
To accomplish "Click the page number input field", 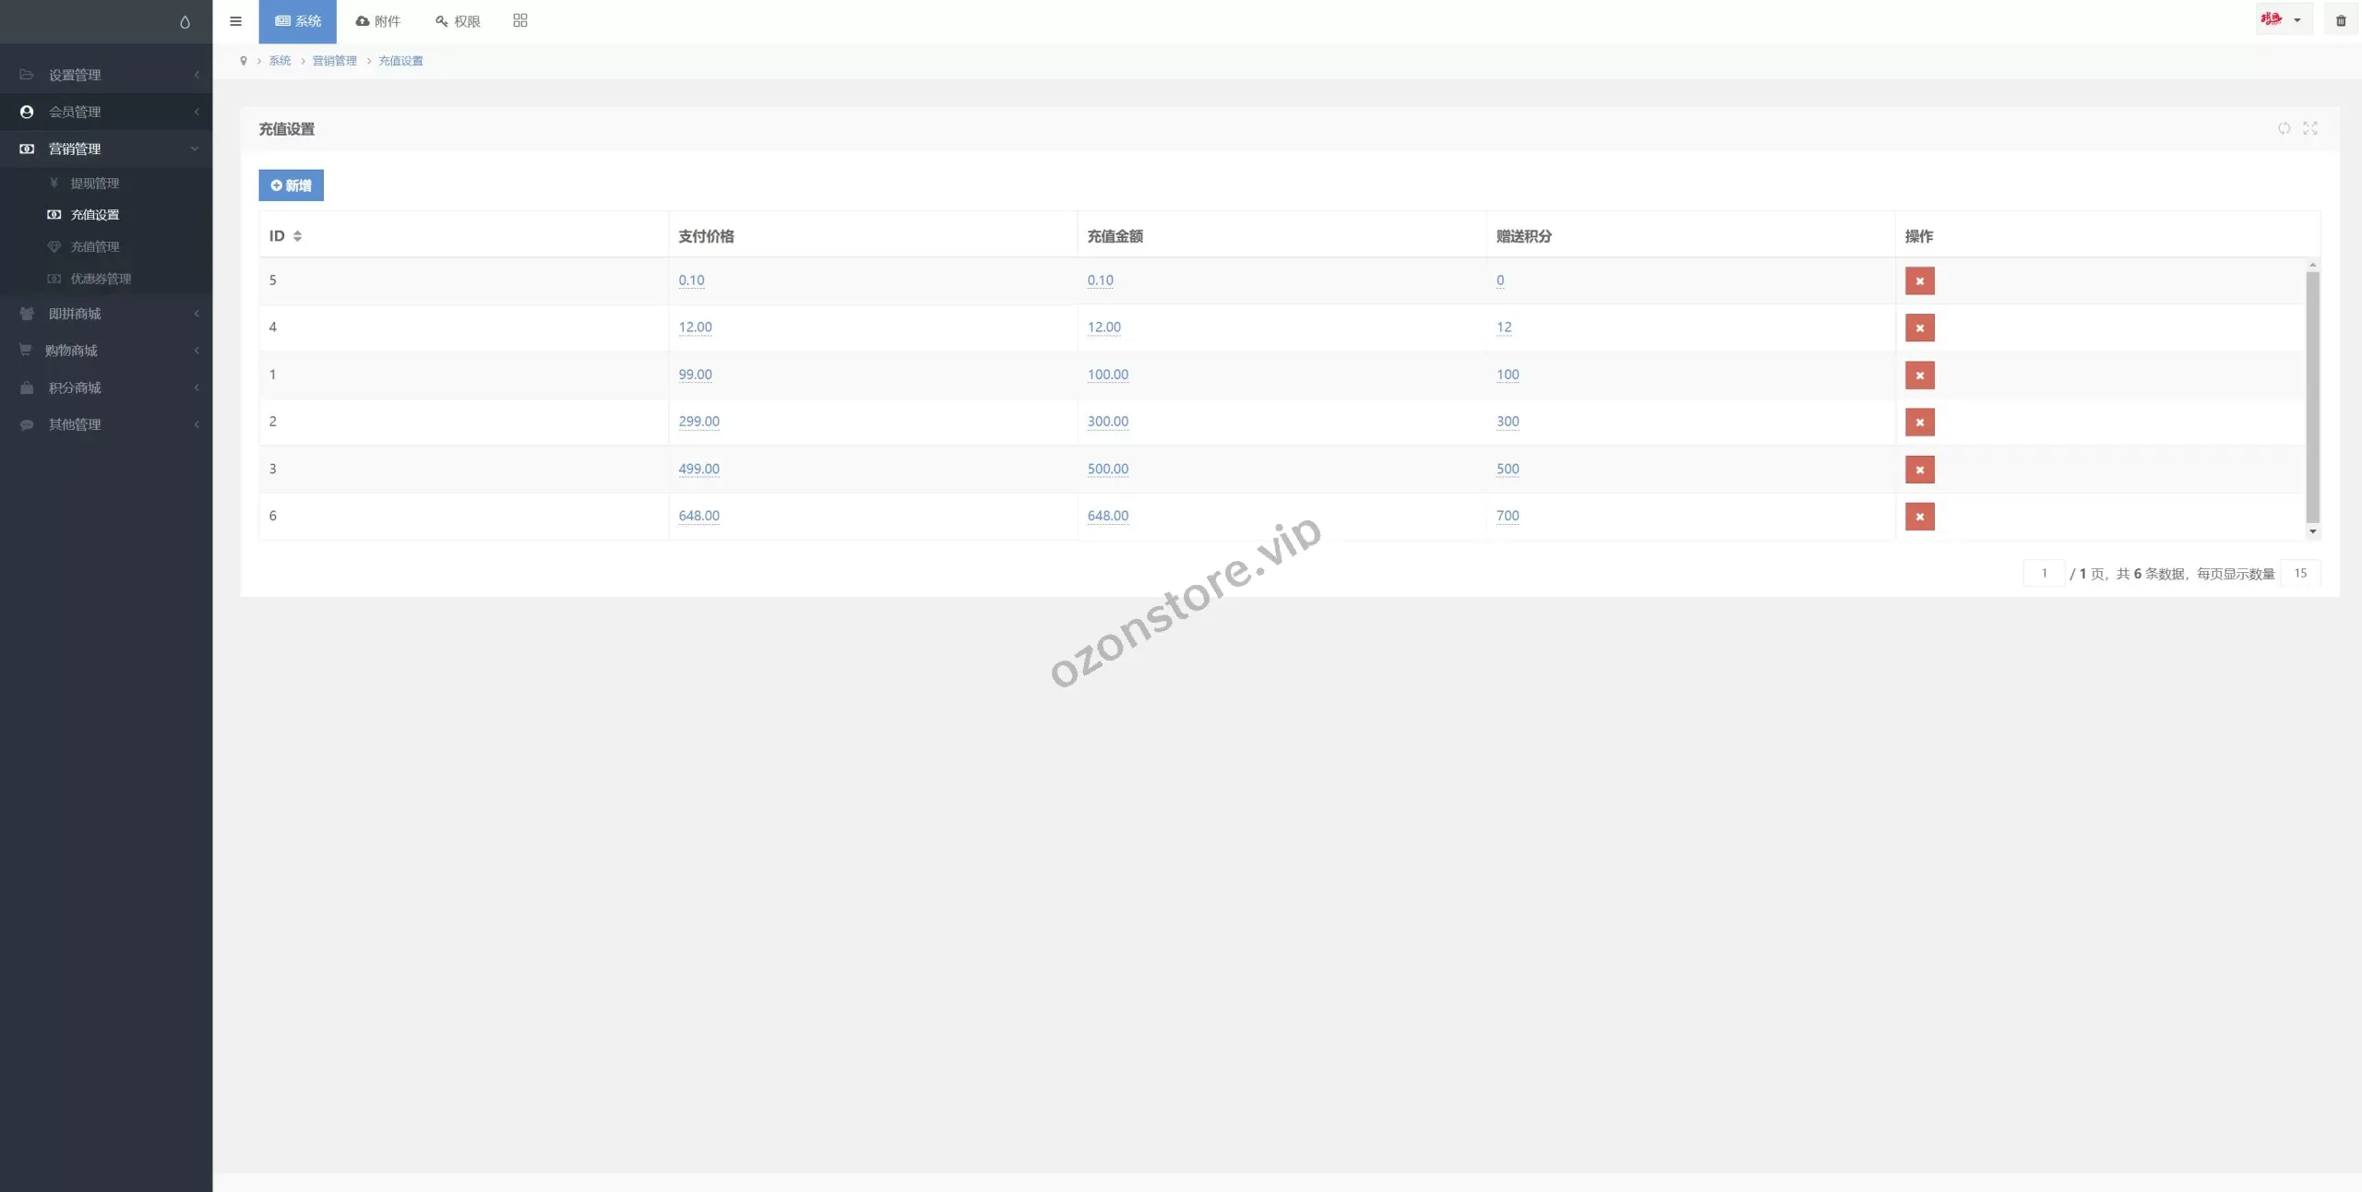I will [x=2044, y=573].
